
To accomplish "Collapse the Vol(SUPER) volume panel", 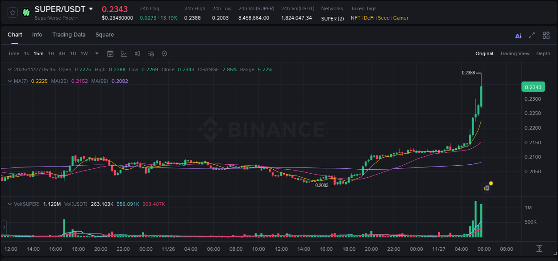I will pos(9,204).
